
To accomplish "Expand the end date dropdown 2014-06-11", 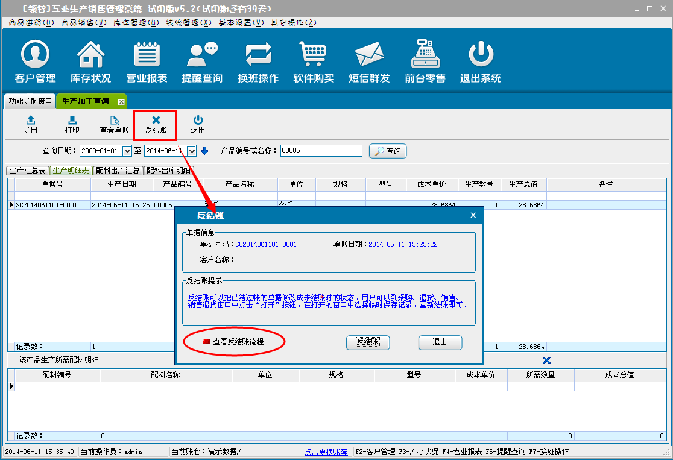I will click(x=192, y=151).
